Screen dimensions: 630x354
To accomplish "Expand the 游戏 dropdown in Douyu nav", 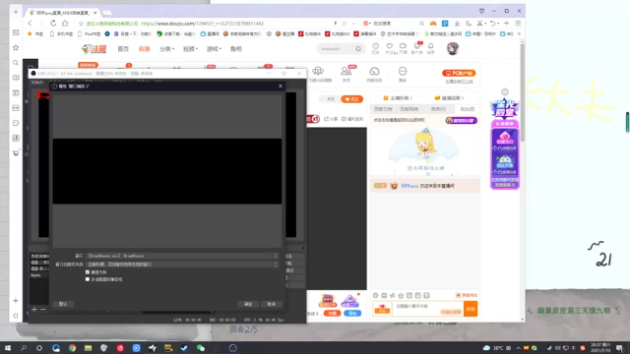I will [215, 49].
